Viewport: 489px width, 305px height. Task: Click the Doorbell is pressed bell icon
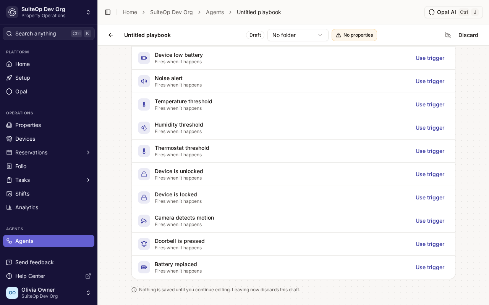click(144, 244)
